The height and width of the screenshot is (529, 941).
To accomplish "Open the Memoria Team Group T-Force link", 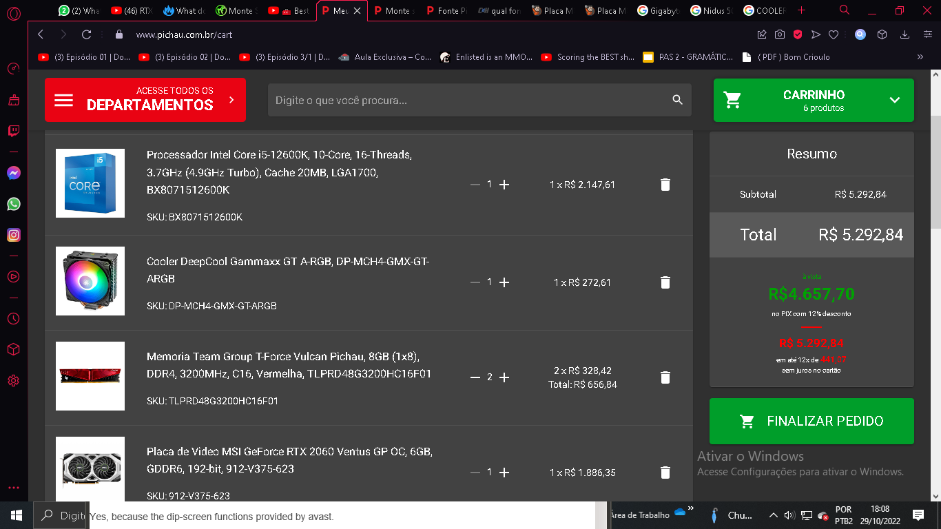I will coord(289,365).
